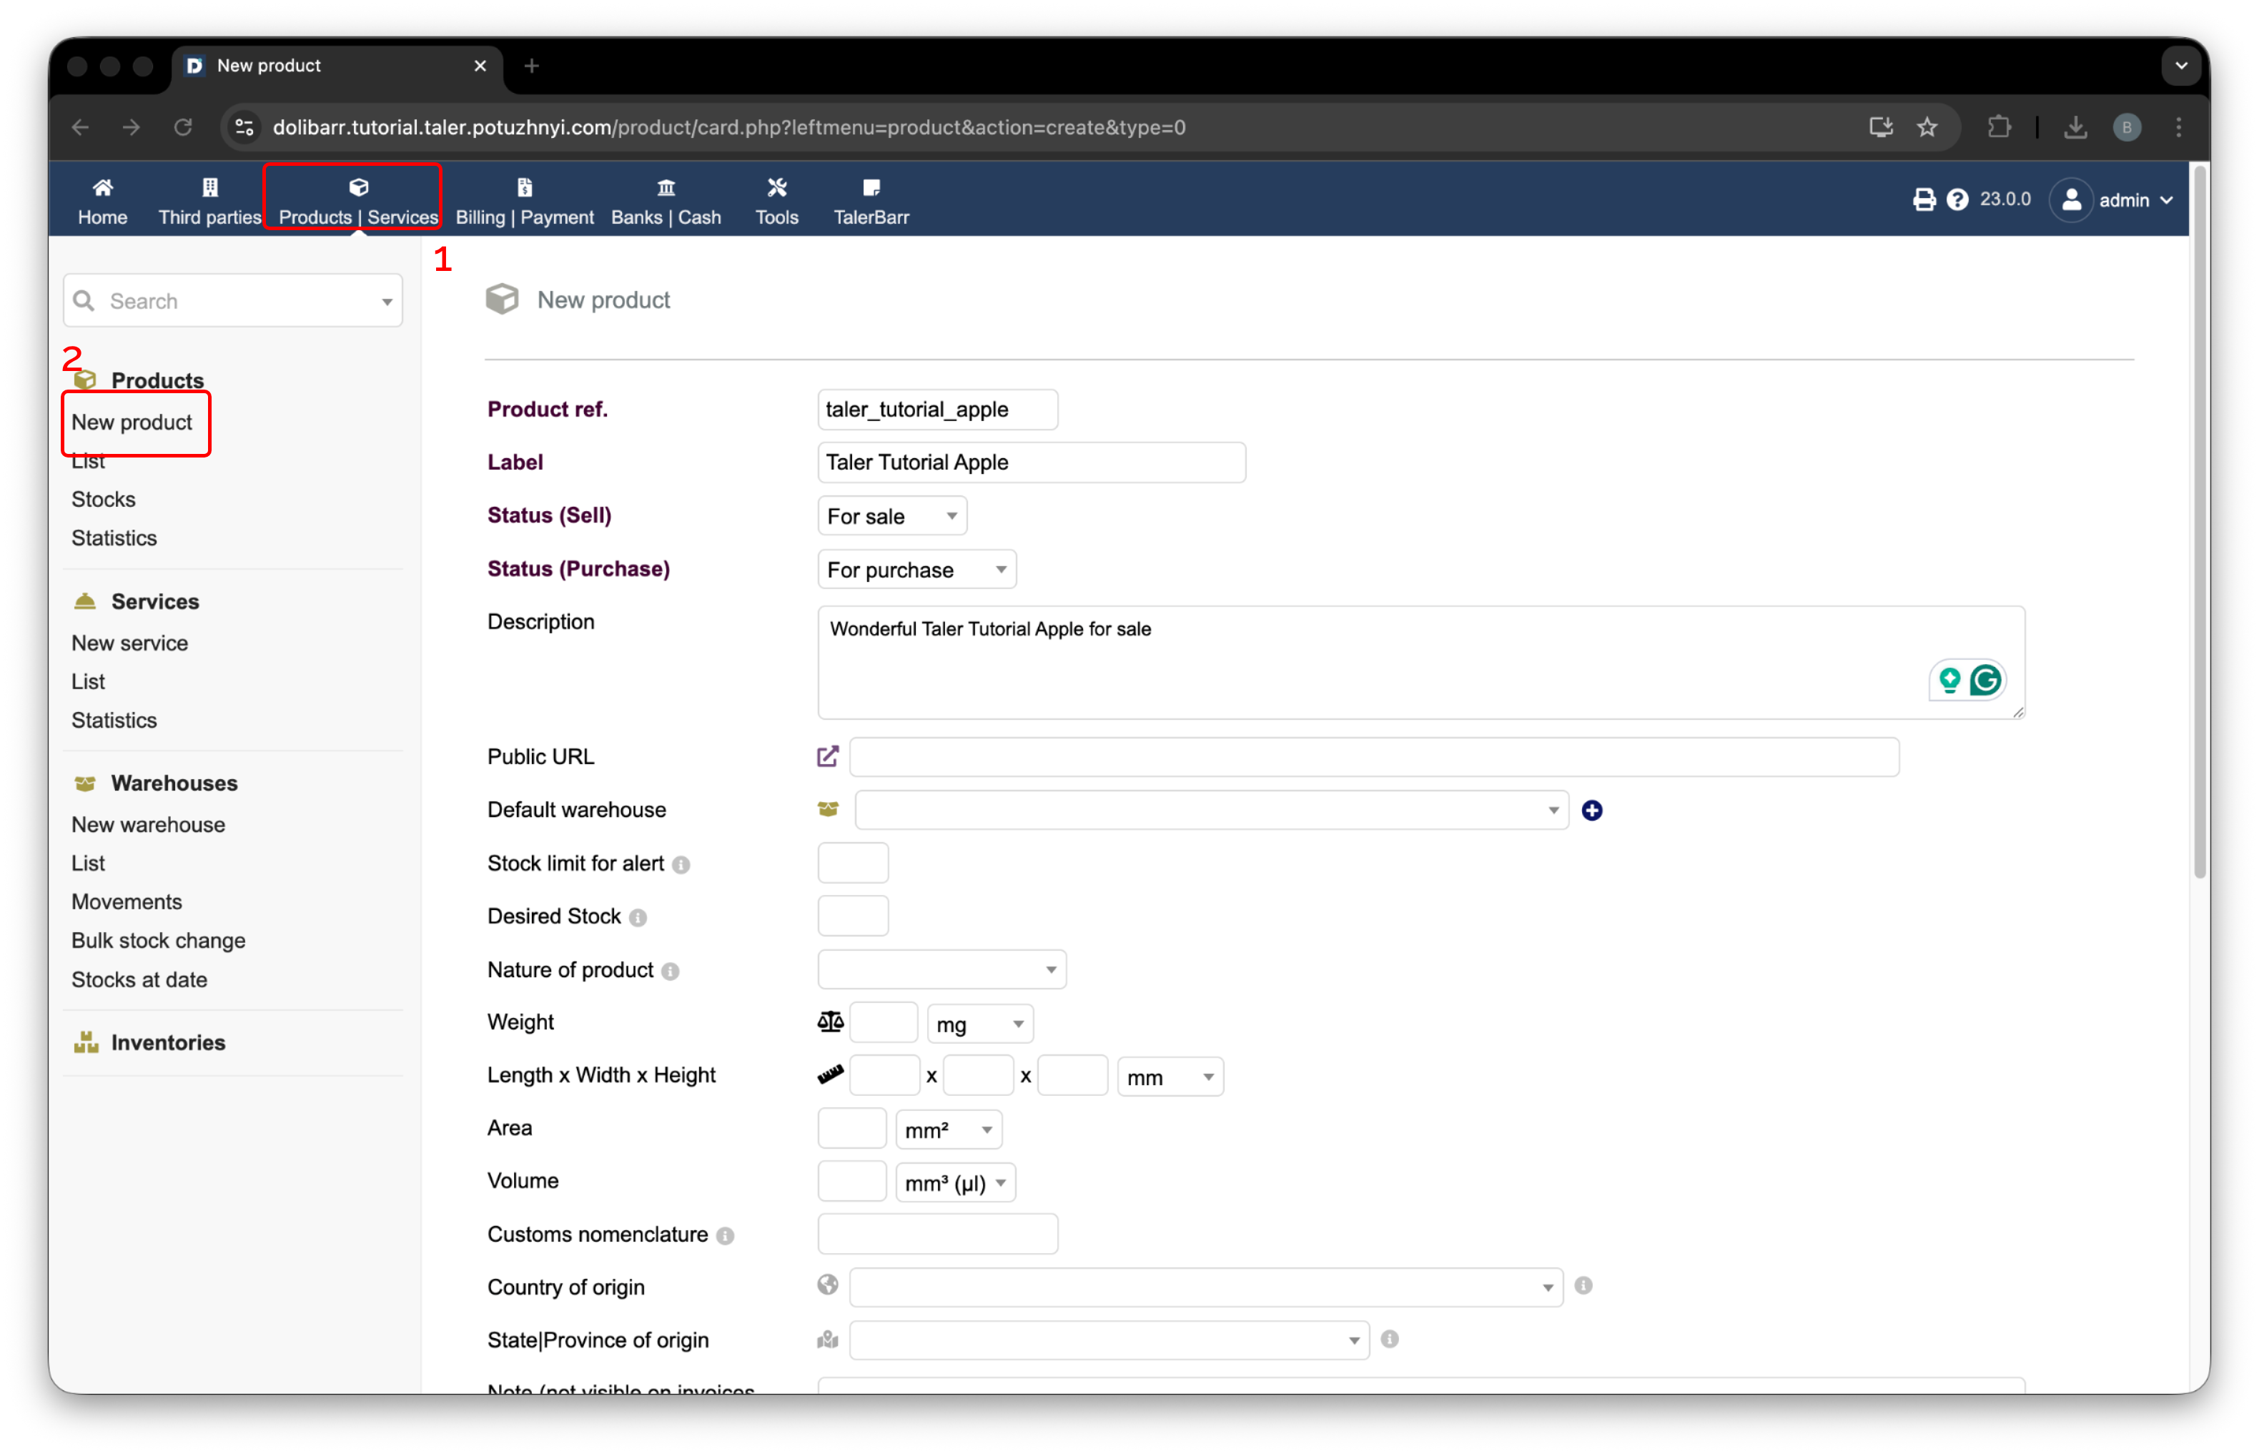Click the Public URL external link icon
Screen dimensions: 2259x1454
827,756
